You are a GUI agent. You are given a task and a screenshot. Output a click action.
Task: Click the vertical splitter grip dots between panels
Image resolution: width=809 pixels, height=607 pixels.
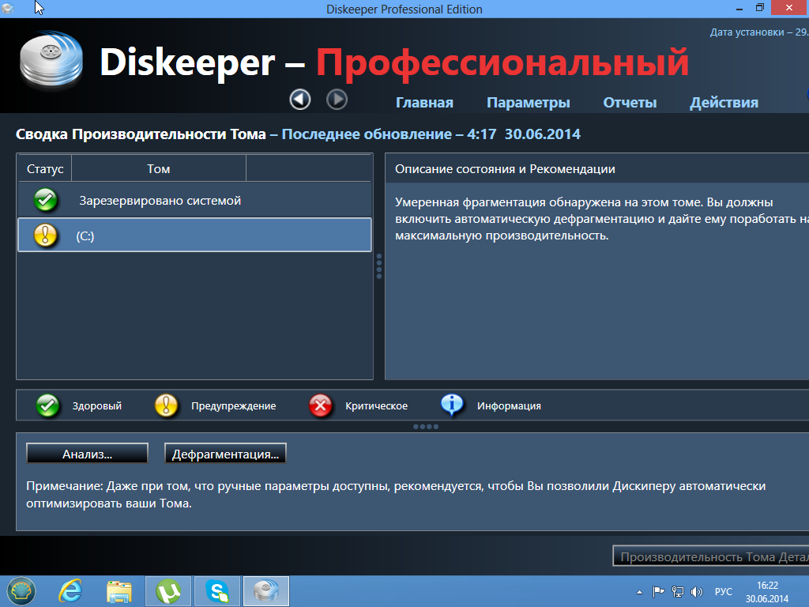379,266
